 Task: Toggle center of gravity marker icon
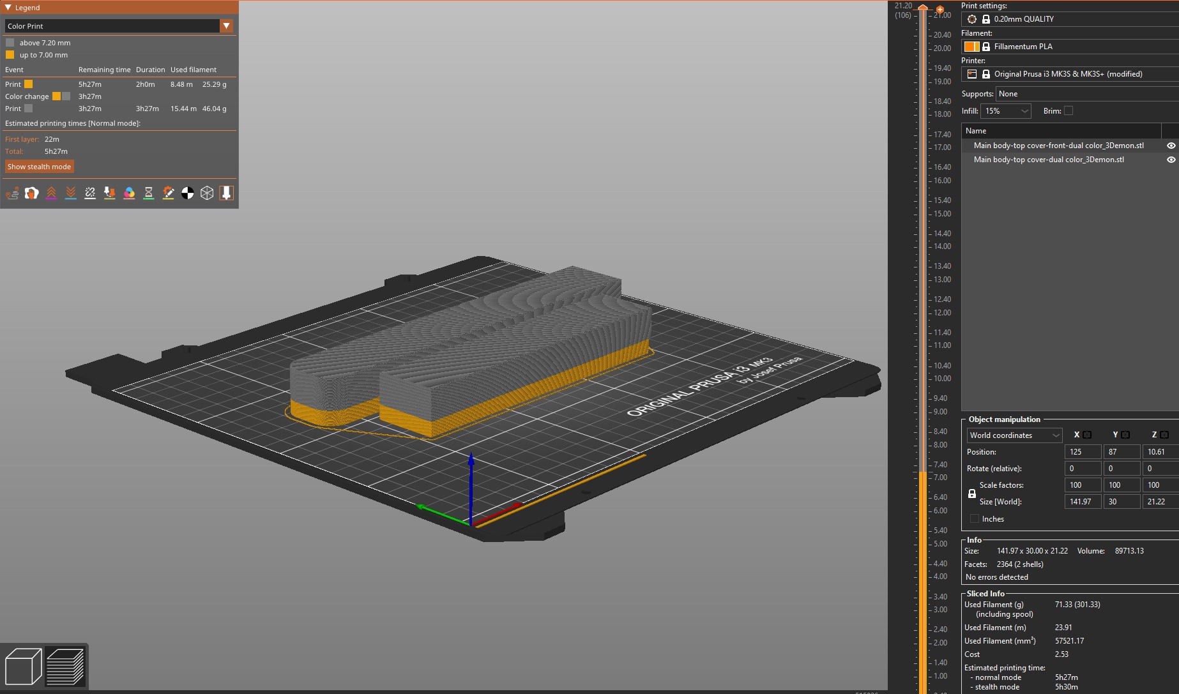pos(188,193)
